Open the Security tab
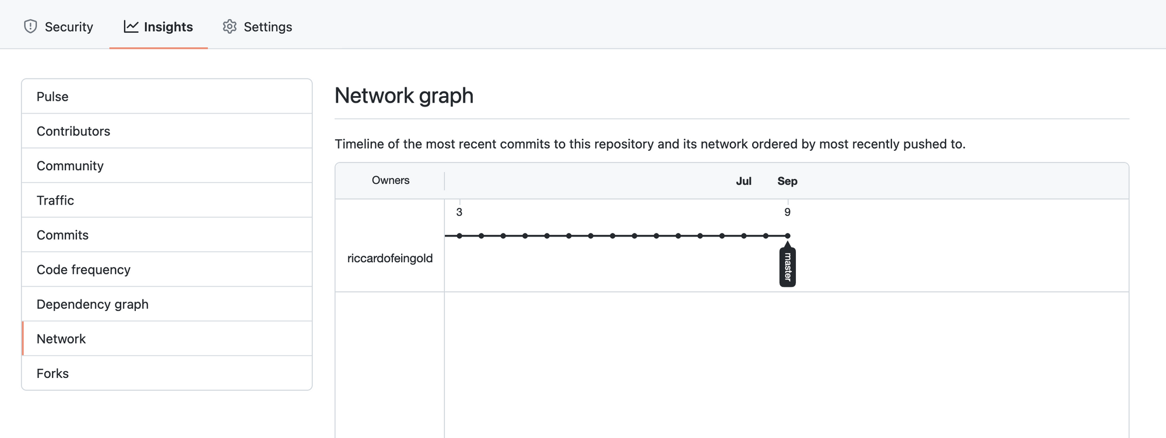 click(x=58, y=26)
